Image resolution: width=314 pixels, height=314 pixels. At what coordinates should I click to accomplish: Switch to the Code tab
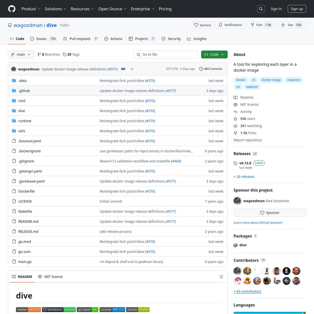(17, 39)
